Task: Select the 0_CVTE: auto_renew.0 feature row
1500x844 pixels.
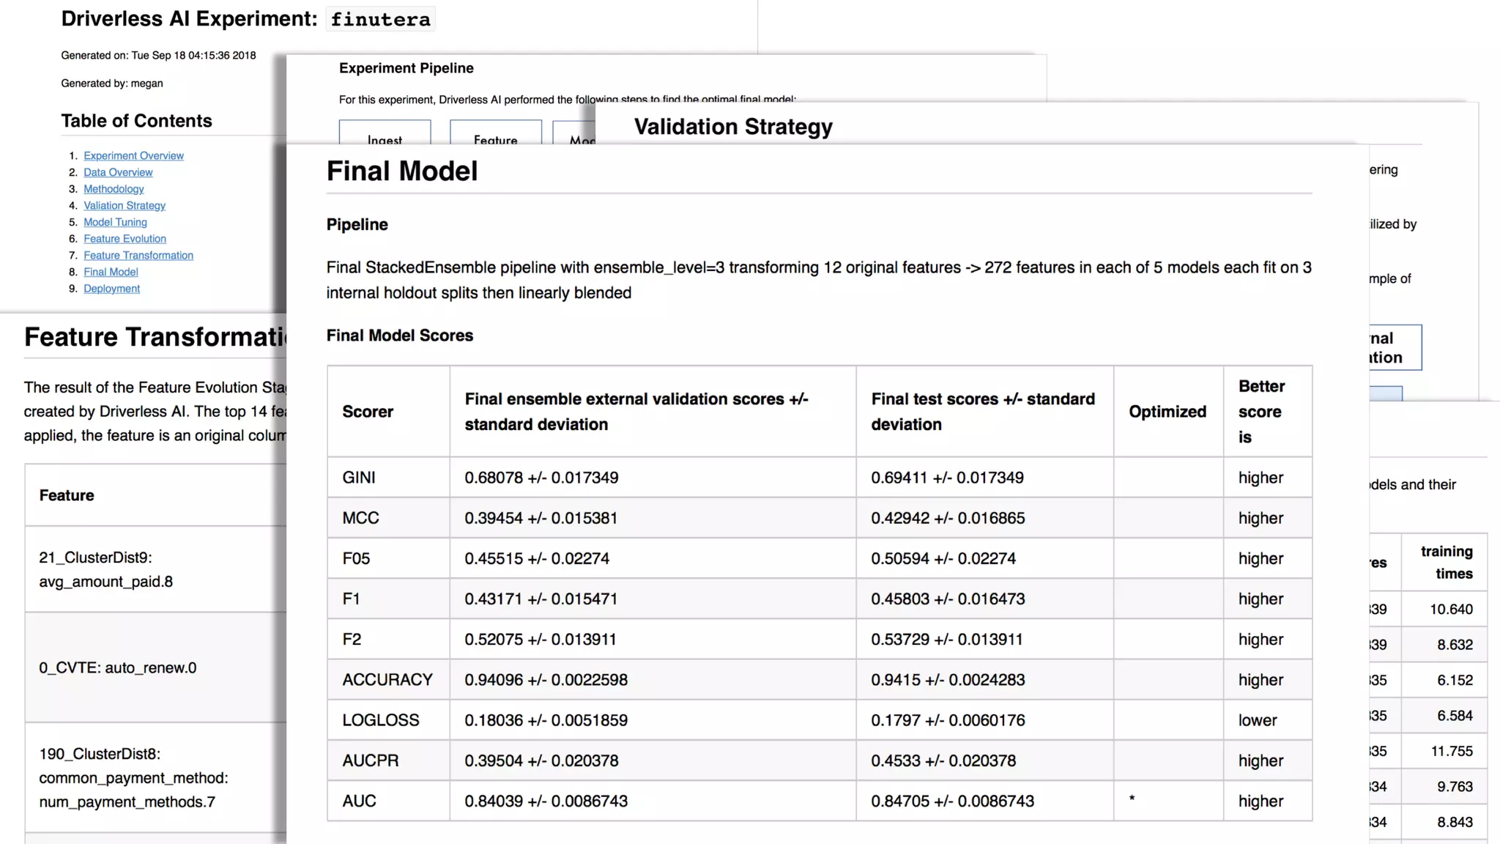Action: 118,667
